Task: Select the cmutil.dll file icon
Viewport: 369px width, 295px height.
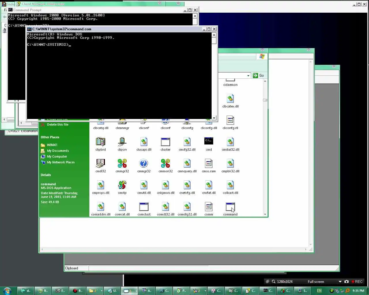Action: tap(144, 185)
